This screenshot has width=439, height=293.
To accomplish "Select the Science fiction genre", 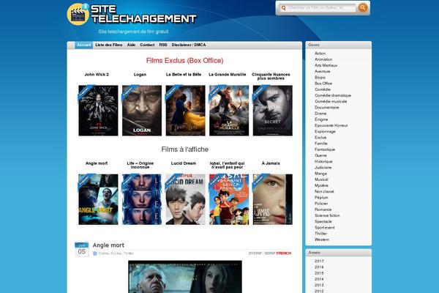I will 327,215.
